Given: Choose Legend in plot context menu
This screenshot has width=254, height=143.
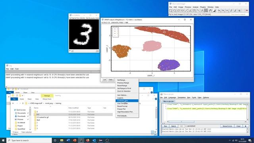Looking at the screenshot, I should 127,98.
